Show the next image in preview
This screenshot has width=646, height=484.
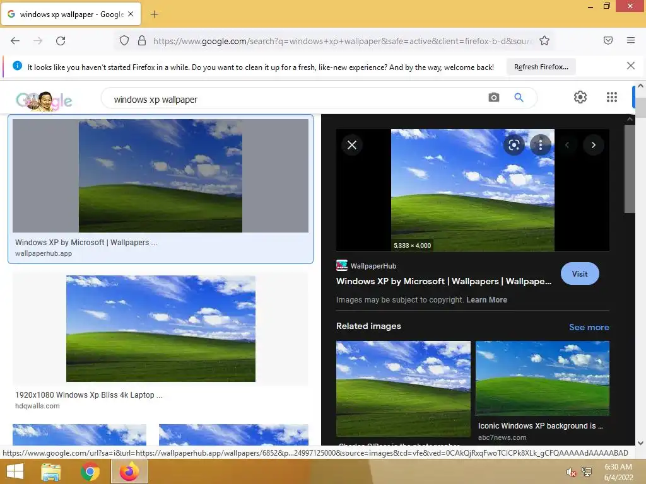[x=593, y=145]
